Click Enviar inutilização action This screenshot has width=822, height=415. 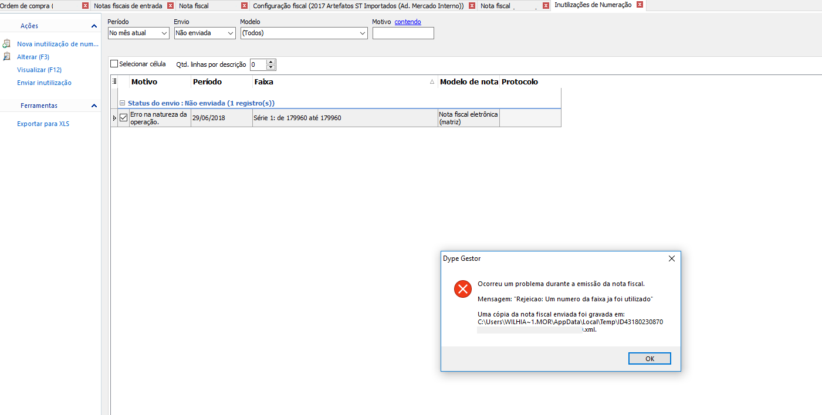click(x=45, y=83)
